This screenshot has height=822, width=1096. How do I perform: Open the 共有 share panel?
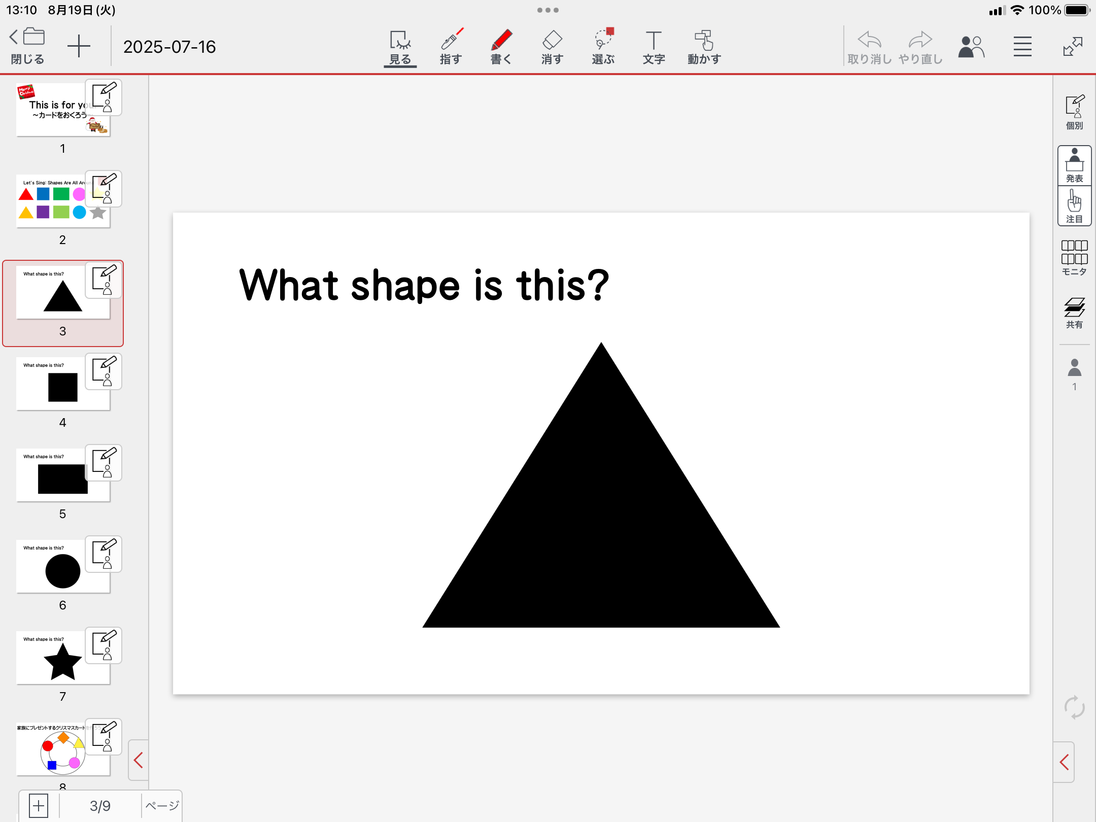pyautogui.click(x=1074, y=313)
